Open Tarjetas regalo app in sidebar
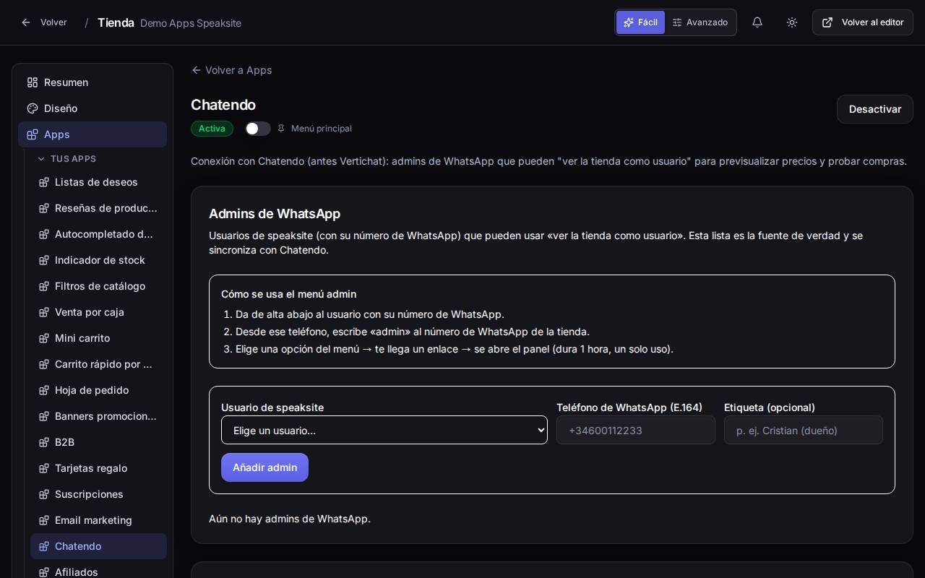This screenshot has width=925, height=578. [98, 468]
